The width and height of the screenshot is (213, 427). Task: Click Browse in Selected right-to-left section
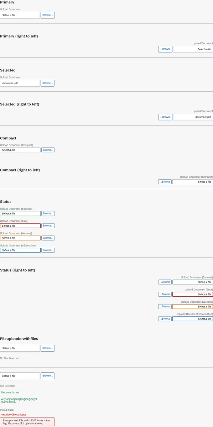[x=165, y=117]
